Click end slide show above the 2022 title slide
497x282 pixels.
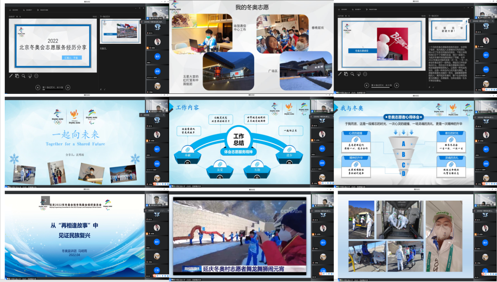coord(43,10)
